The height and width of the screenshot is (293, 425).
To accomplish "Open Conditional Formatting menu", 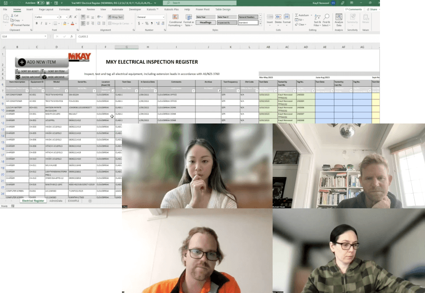I will tap(175, 21).
